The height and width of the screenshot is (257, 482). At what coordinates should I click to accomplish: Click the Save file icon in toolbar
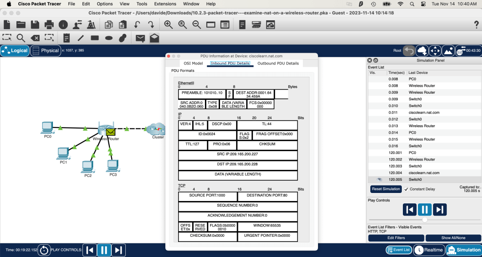click(x=35, y=24)
